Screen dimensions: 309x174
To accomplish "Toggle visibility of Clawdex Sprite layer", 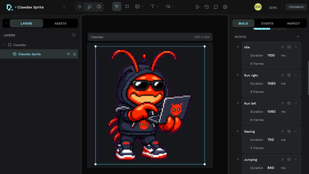I will point(68,54).
